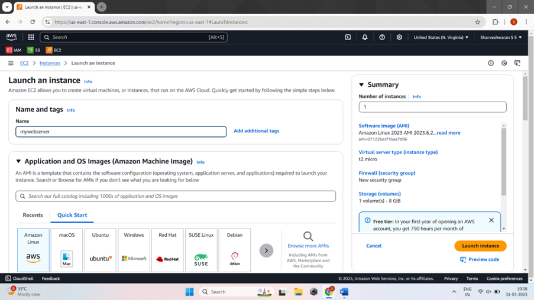Switch to the Quick Start tab
This screenshot has width=534, height=300.
72,215
